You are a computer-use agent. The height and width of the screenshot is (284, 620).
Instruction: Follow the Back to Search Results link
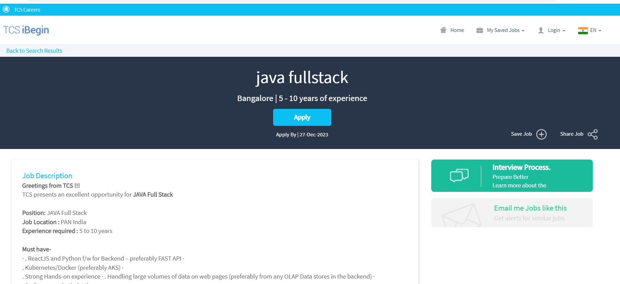click(x=34, y=51)
